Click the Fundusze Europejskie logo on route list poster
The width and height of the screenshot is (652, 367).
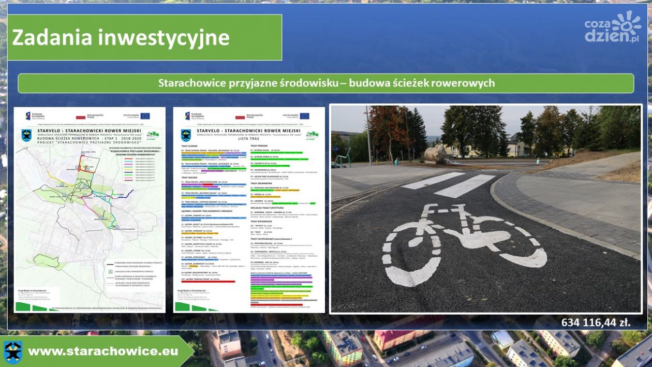pyautogui.click(x=195, y=116)
